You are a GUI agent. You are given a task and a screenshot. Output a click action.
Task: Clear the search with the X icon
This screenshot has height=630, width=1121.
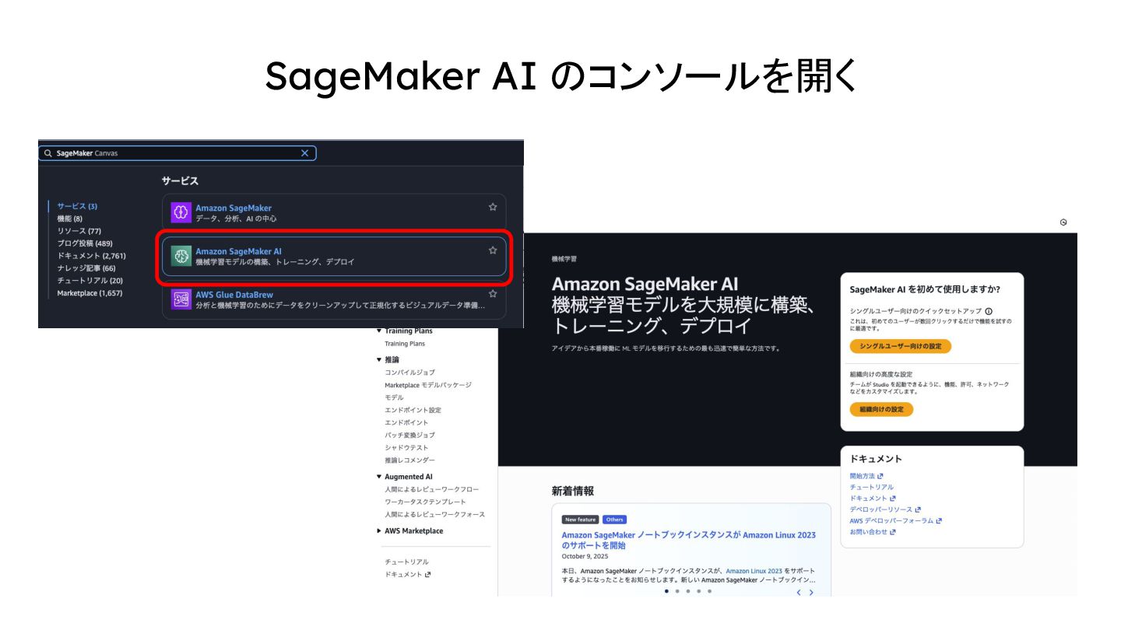304,153
